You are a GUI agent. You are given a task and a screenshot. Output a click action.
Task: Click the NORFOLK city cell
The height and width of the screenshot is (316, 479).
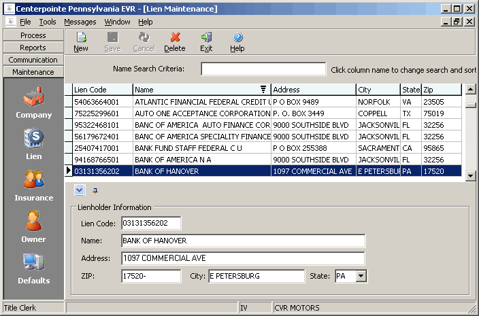click(x=378, y=102)
